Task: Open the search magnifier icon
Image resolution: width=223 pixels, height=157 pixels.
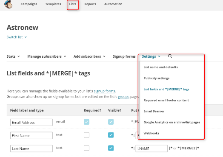Action: [x=170, y=56]
